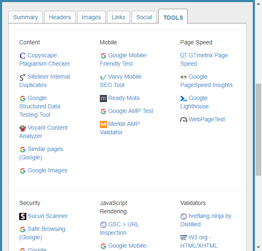The width and height of the screenshot is (262, 251).
Task: Click the Google Lighthouse icon
Action: pyautogui.click(x=184, y=98)
